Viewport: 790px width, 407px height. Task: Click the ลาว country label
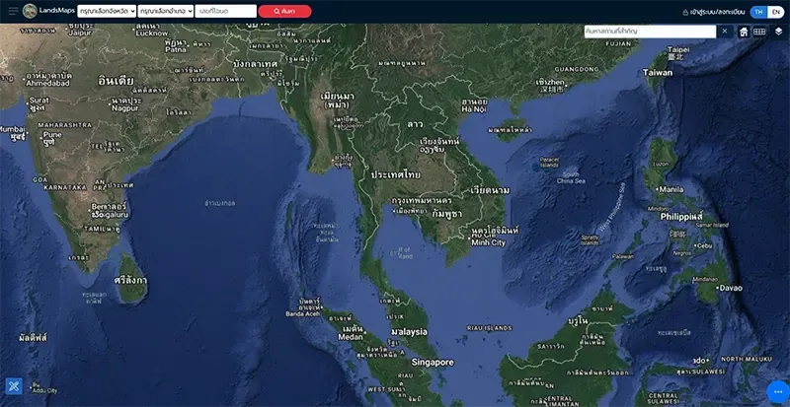point(416,124)
